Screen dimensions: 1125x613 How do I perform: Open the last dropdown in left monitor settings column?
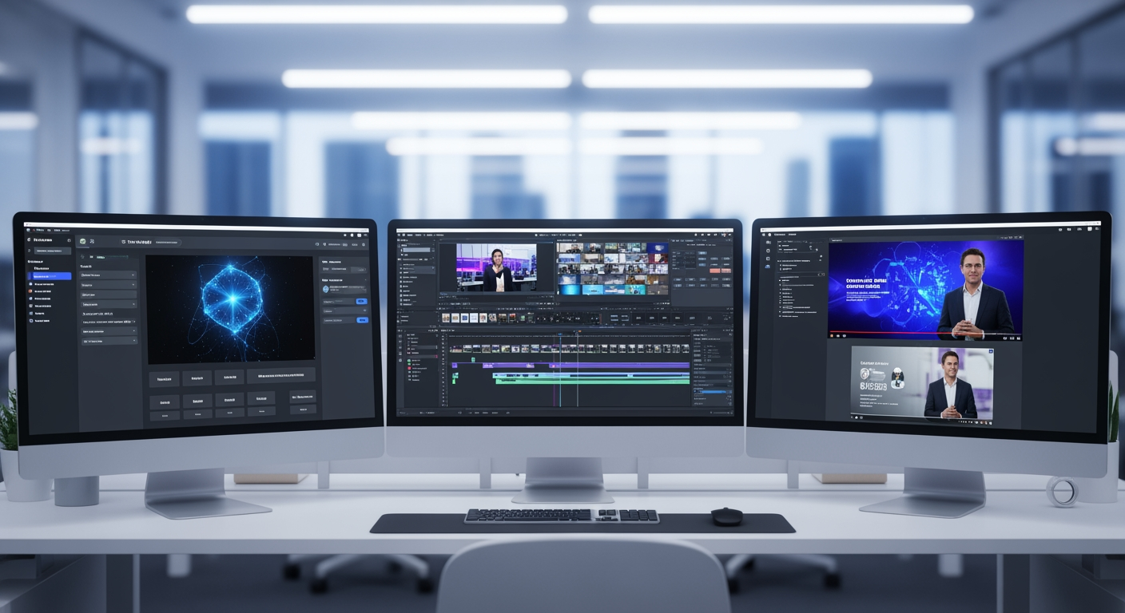point(108,341)
